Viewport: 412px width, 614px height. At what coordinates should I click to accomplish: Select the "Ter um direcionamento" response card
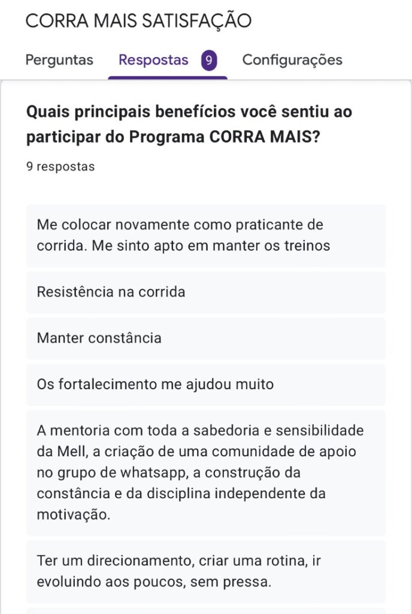[x=205, y=571]
